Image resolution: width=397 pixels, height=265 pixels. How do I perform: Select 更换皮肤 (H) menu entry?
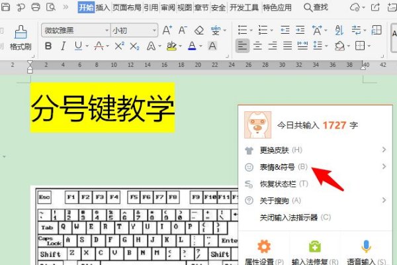tap(316, 150)
